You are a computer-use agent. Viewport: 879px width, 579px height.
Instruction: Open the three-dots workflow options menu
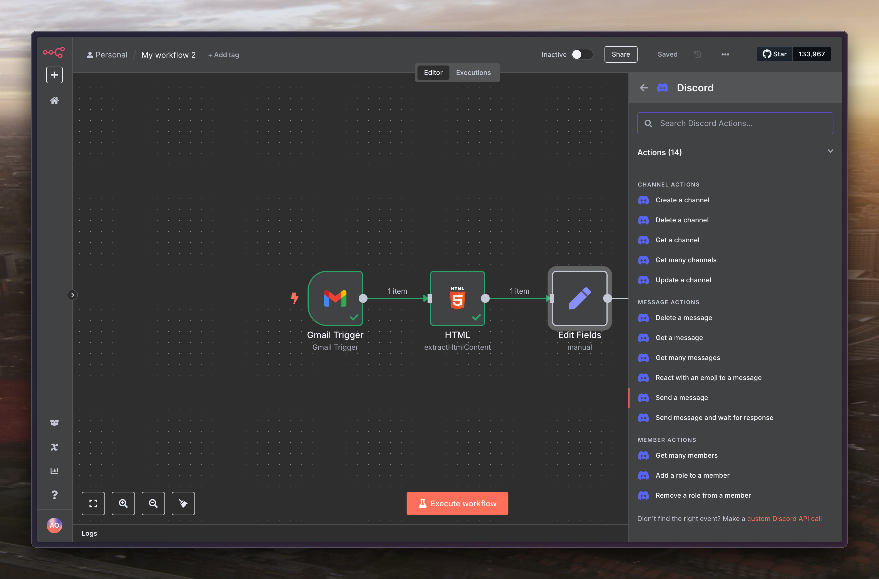click(x=725, y=54)
